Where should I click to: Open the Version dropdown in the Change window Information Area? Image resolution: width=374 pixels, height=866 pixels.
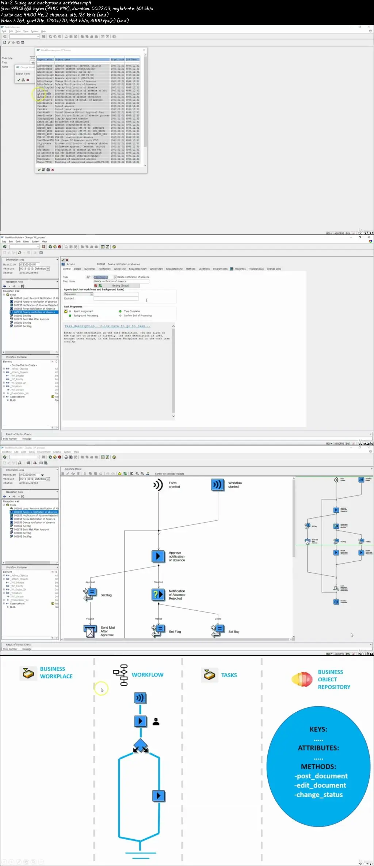coord(48,269)
